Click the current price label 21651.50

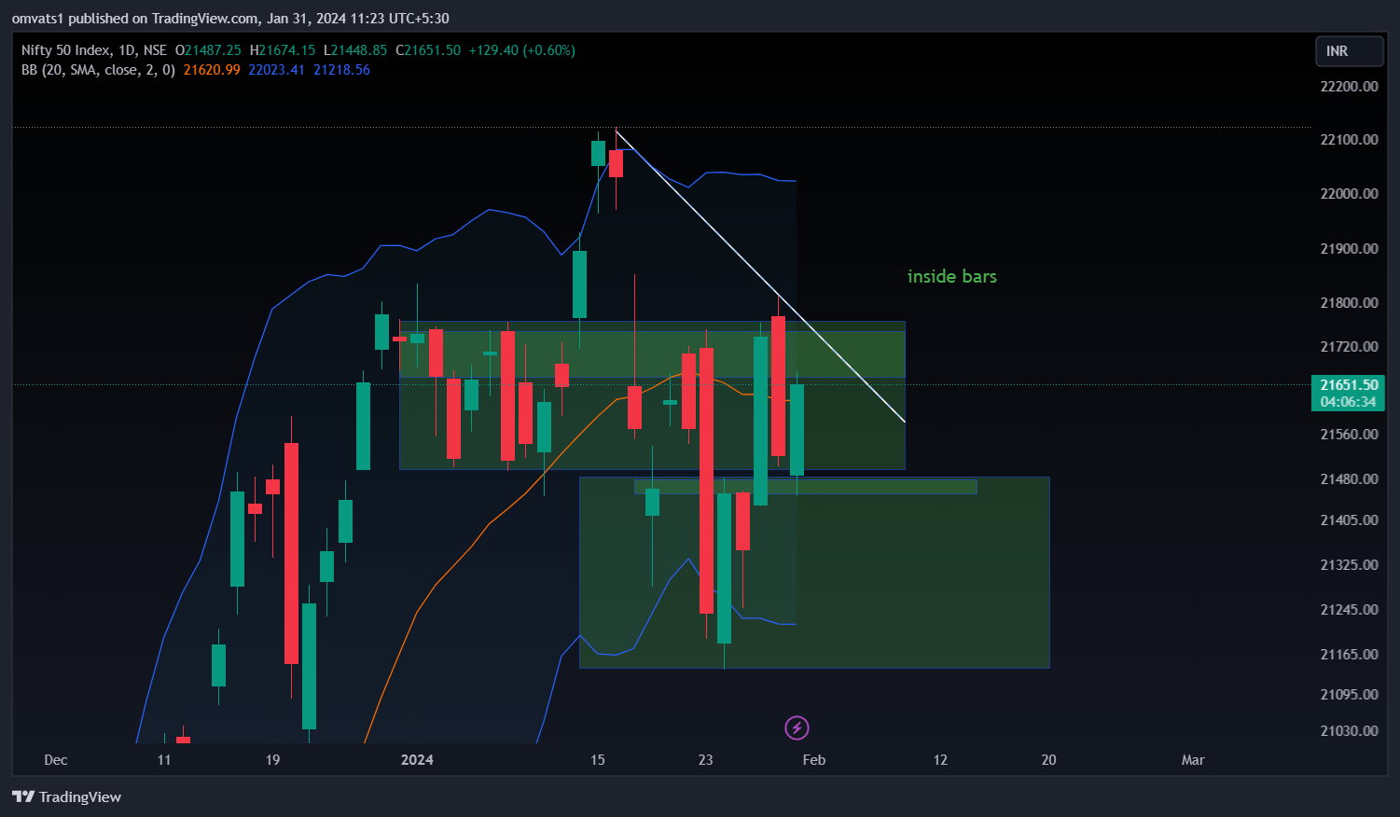click(x=1349, y=385)
